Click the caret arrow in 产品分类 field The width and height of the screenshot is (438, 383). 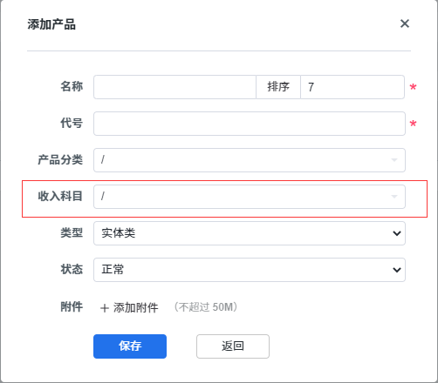(x=394, y=160)
